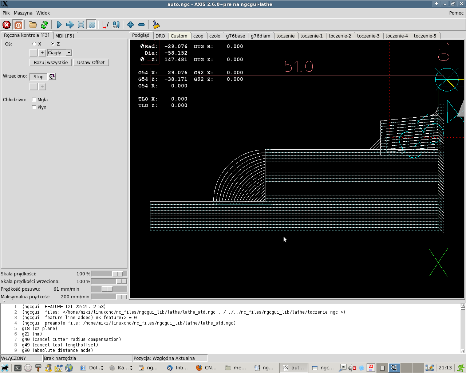Open the czolo tab

215,36
